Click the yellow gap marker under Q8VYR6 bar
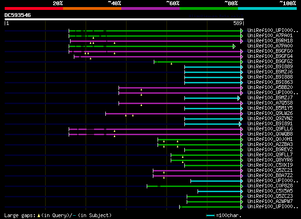Image resolution: width=301 pixels, height=219 pixels. point(182,162)
